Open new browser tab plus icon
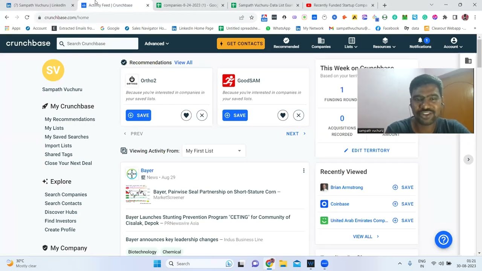 point(384,5)
